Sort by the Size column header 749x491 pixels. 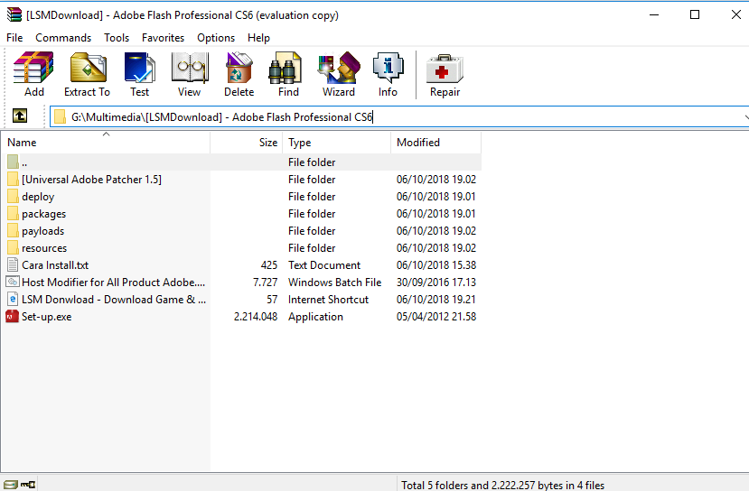[x=246, y=143]
